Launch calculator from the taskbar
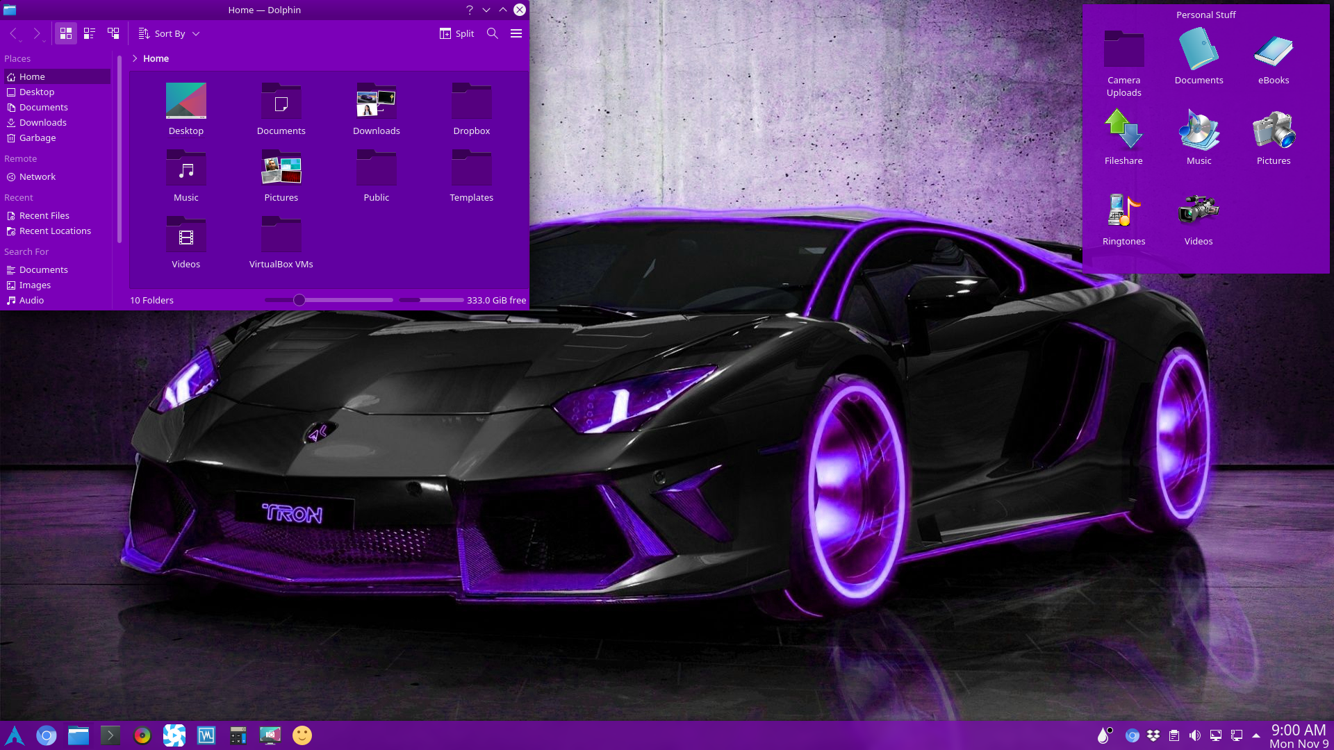 (238, 735)
